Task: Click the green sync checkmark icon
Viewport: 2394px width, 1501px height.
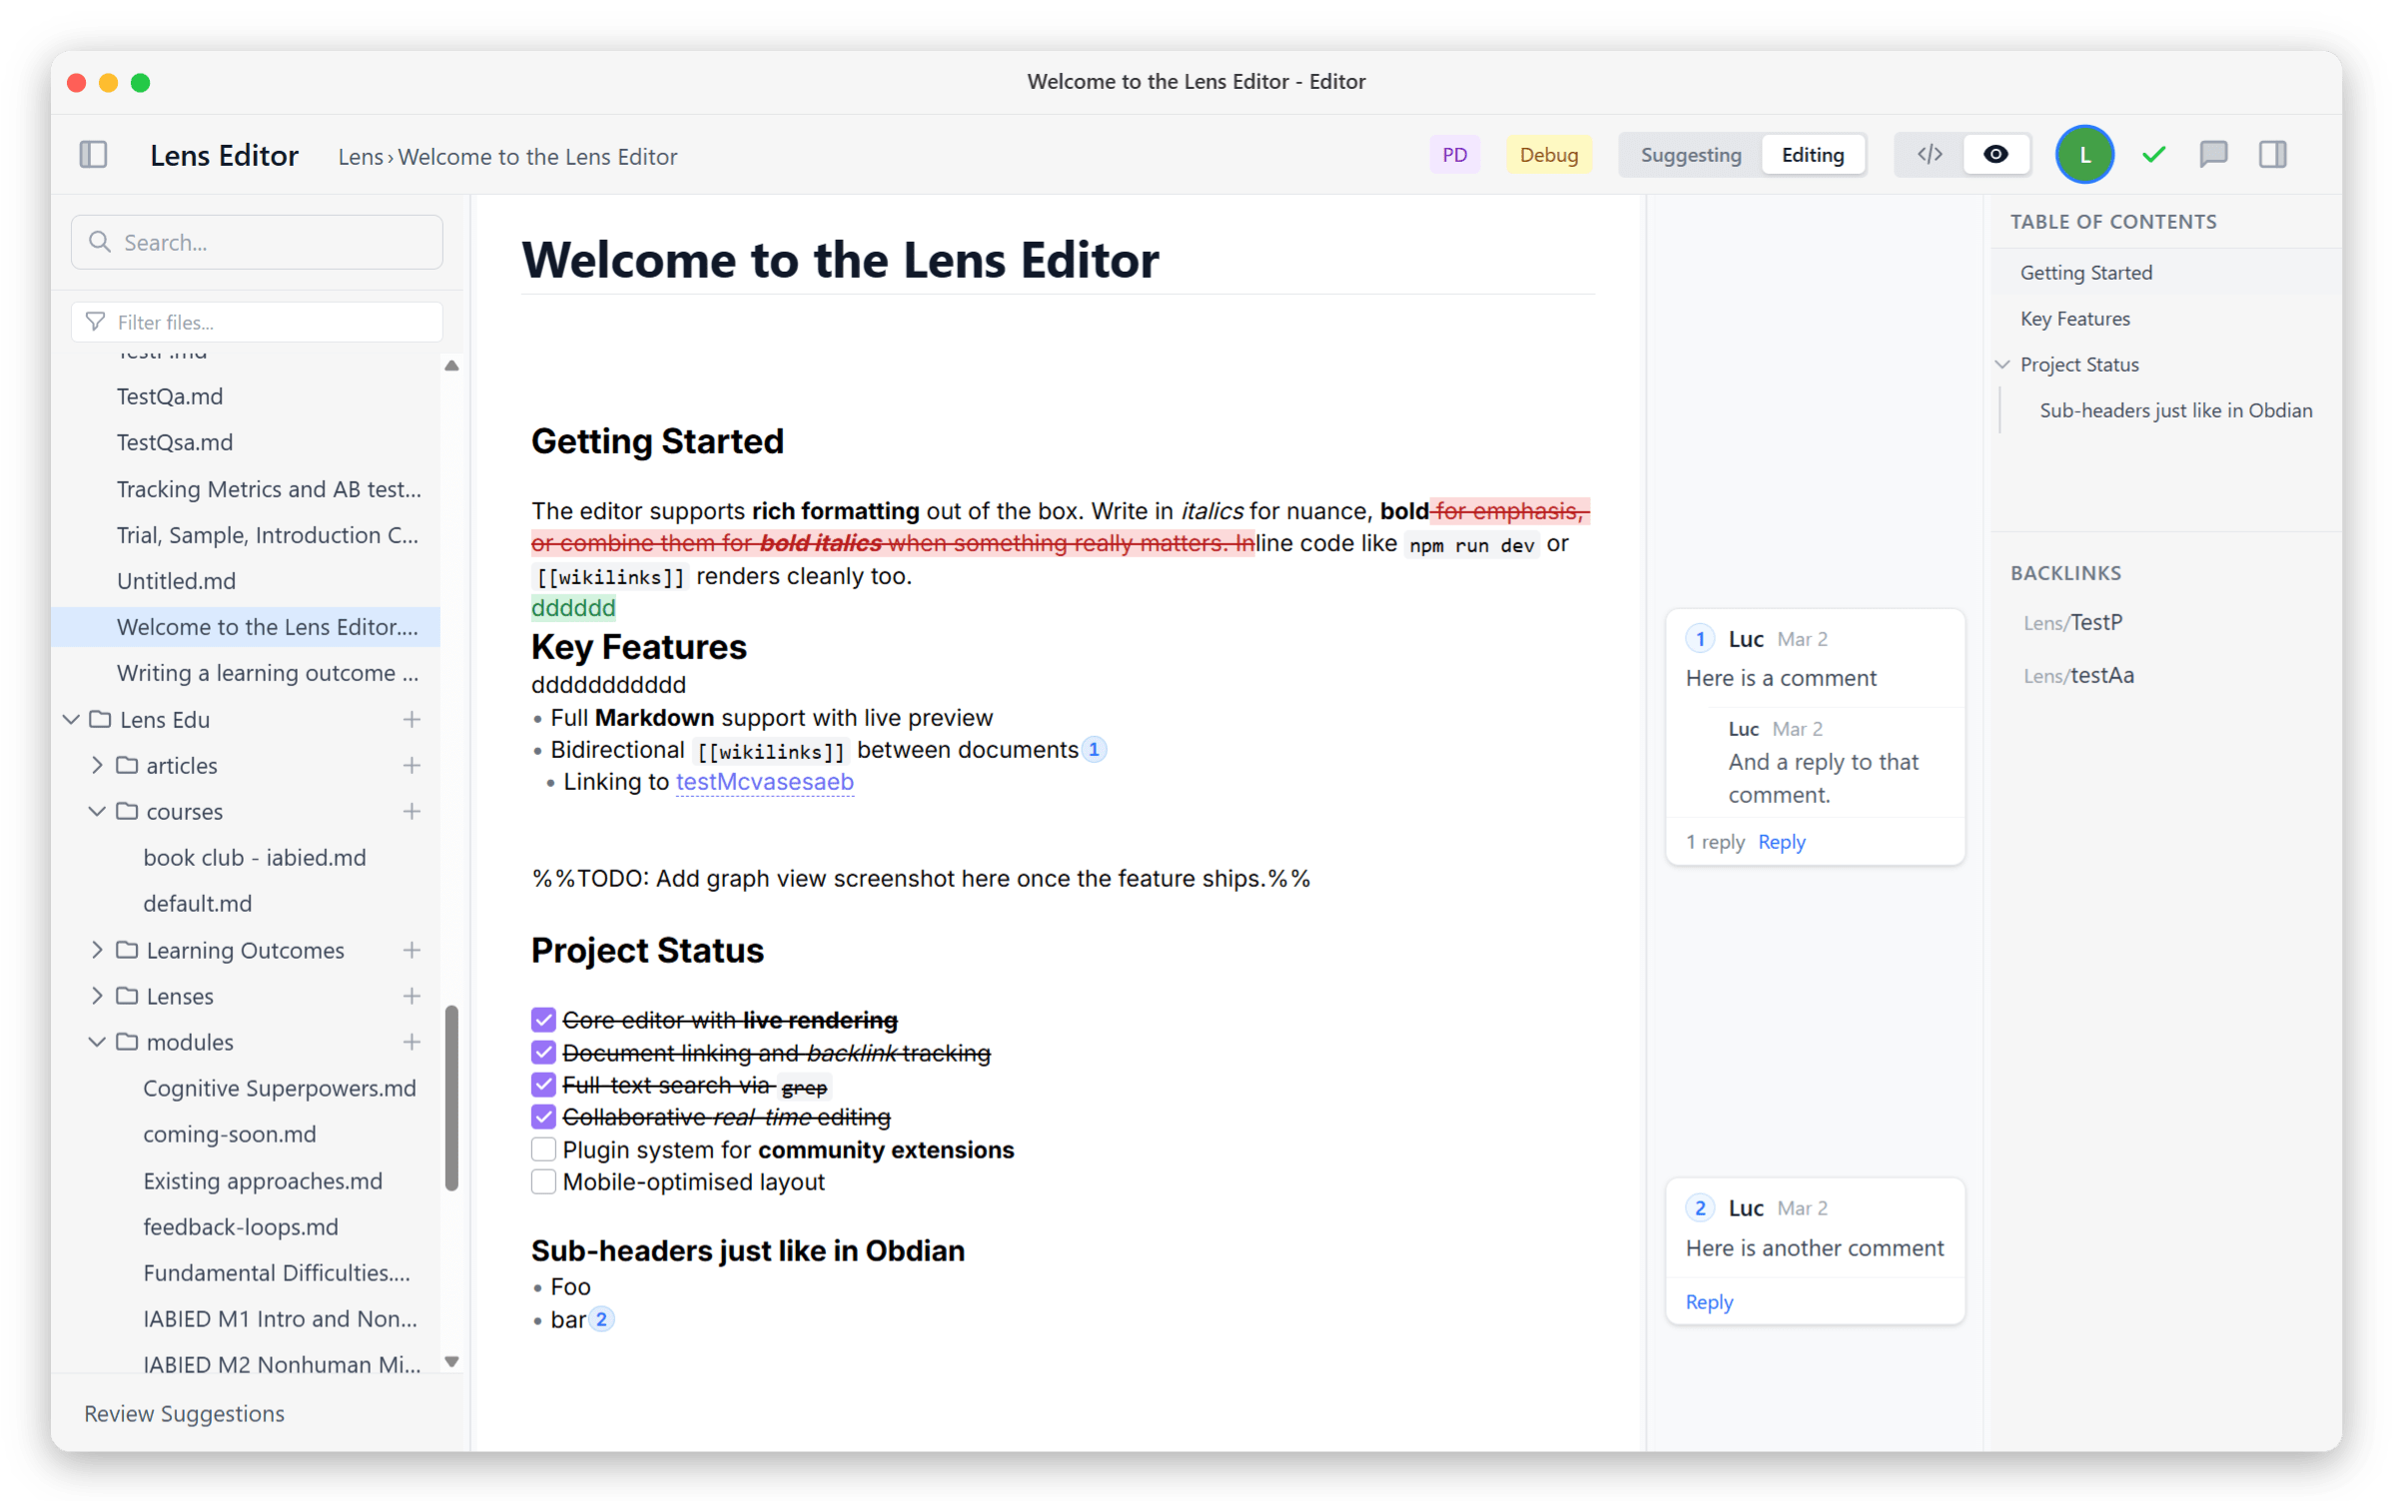Action: click(x=2154, y=155)
